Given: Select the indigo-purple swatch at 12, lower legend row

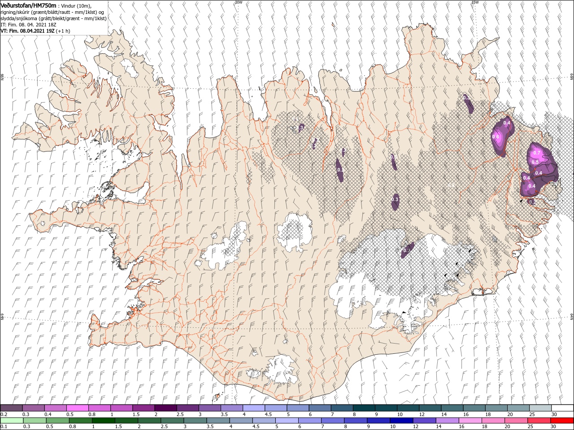Looking at the screenshot, I should pyautogui.click(x=424, y=421).
